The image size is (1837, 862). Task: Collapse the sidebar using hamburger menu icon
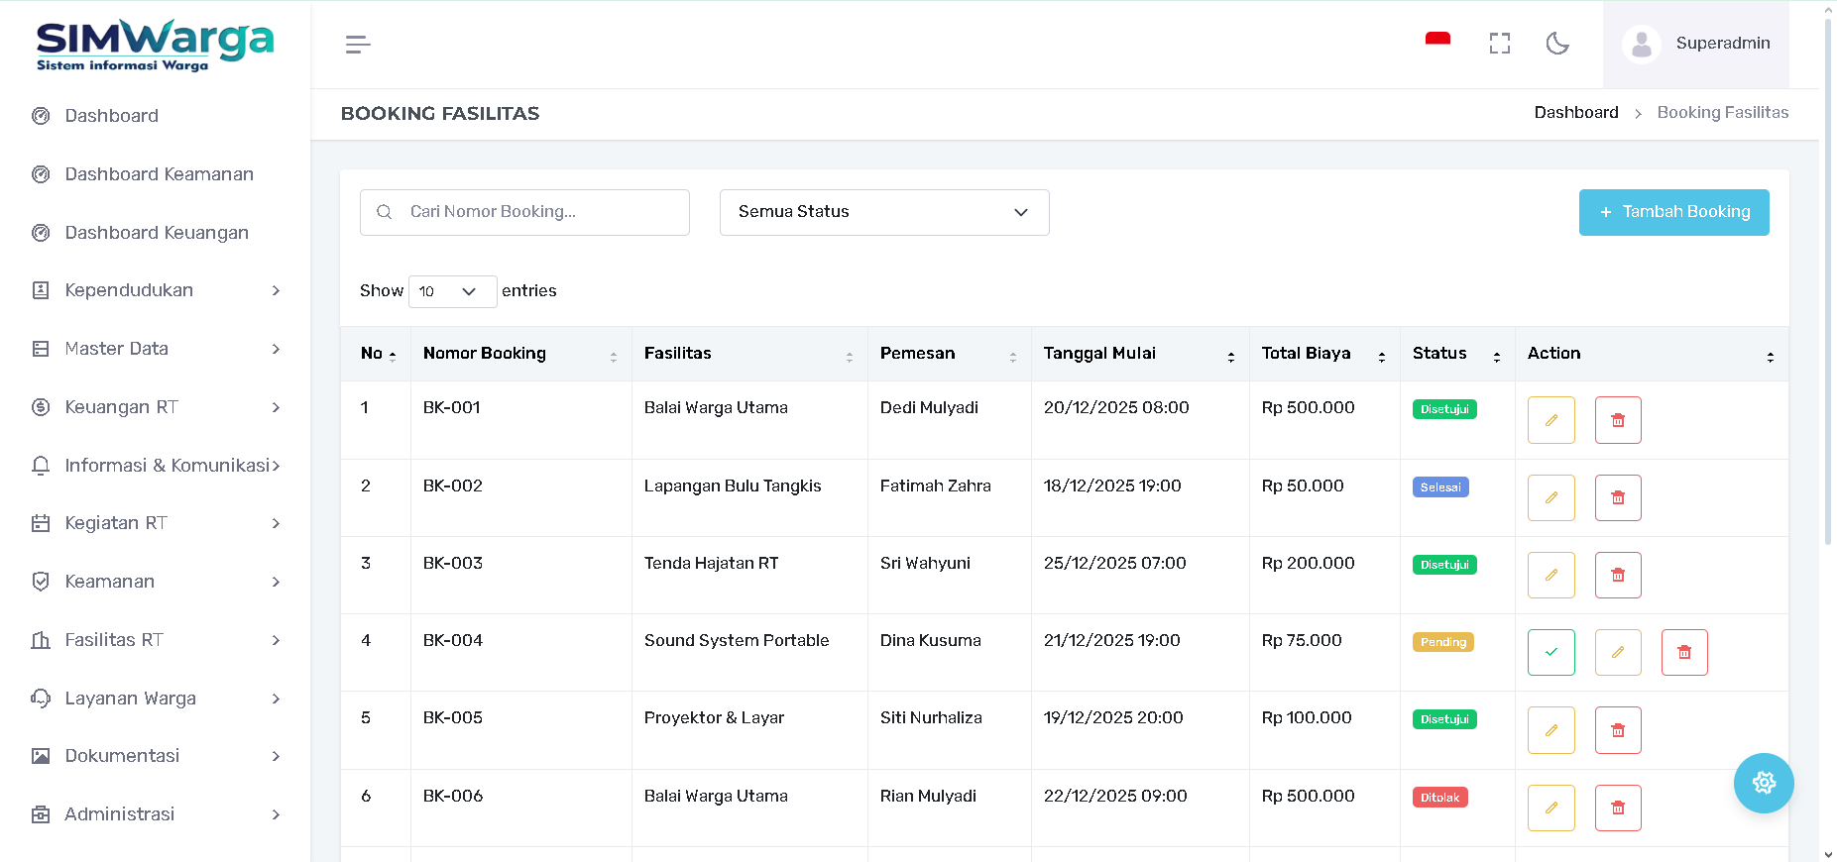click(x=358, y=45)
